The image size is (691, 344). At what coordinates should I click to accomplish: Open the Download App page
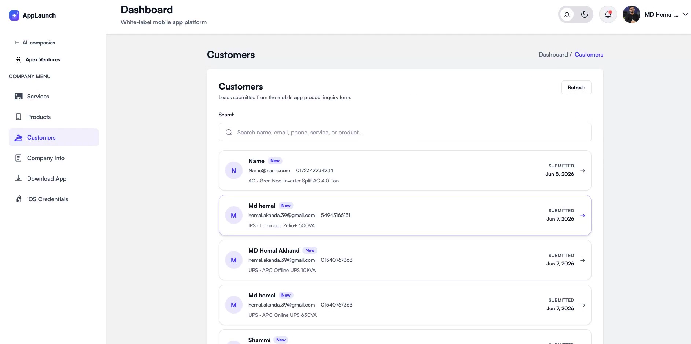(x=54, y=178)
